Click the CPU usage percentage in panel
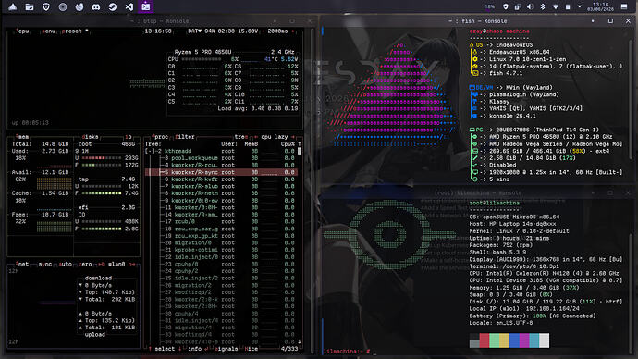 click(490, 6)
